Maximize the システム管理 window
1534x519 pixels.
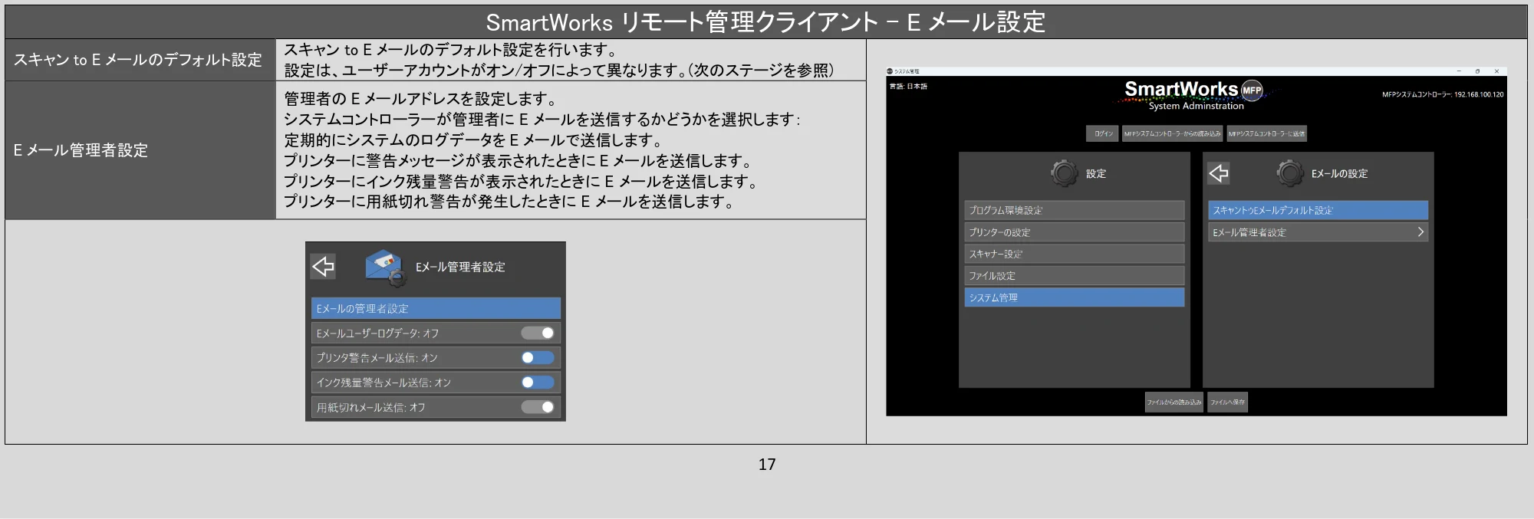click(1477, 71)
